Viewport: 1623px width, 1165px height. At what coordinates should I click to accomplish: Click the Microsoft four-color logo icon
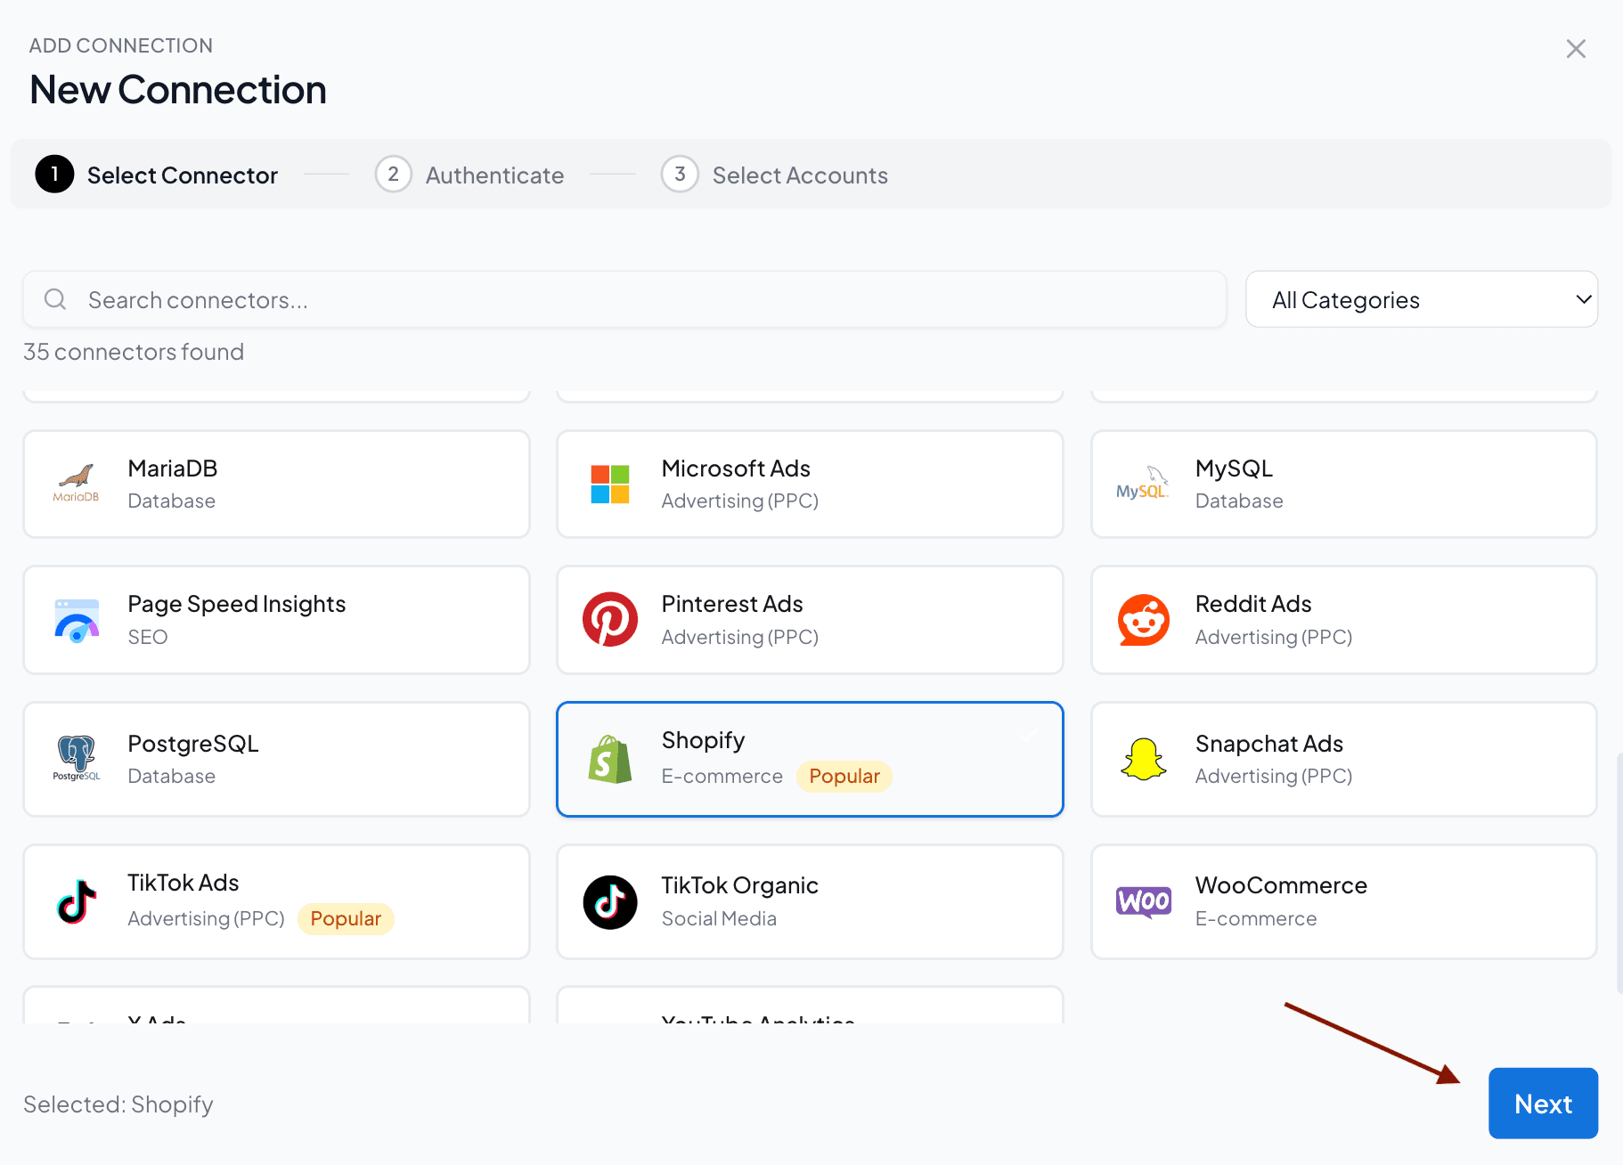pyautogui.click(x=610, y=484)
